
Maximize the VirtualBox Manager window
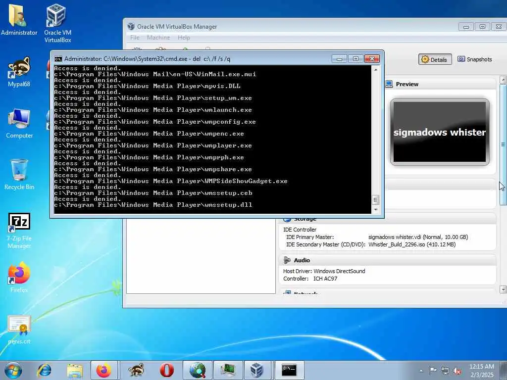click(482, 27)
